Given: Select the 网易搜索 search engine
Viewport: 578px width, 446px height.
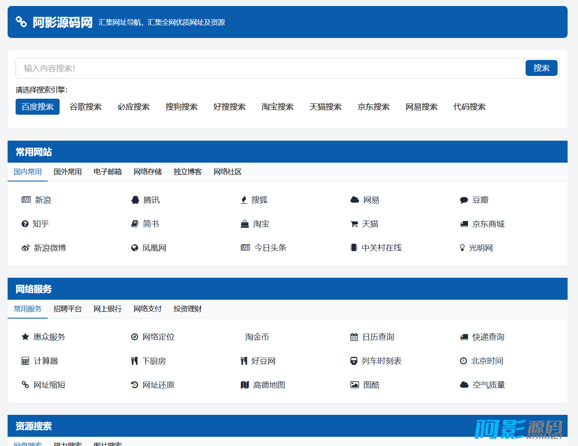Looking at the screenshot, I should [422, 107].
